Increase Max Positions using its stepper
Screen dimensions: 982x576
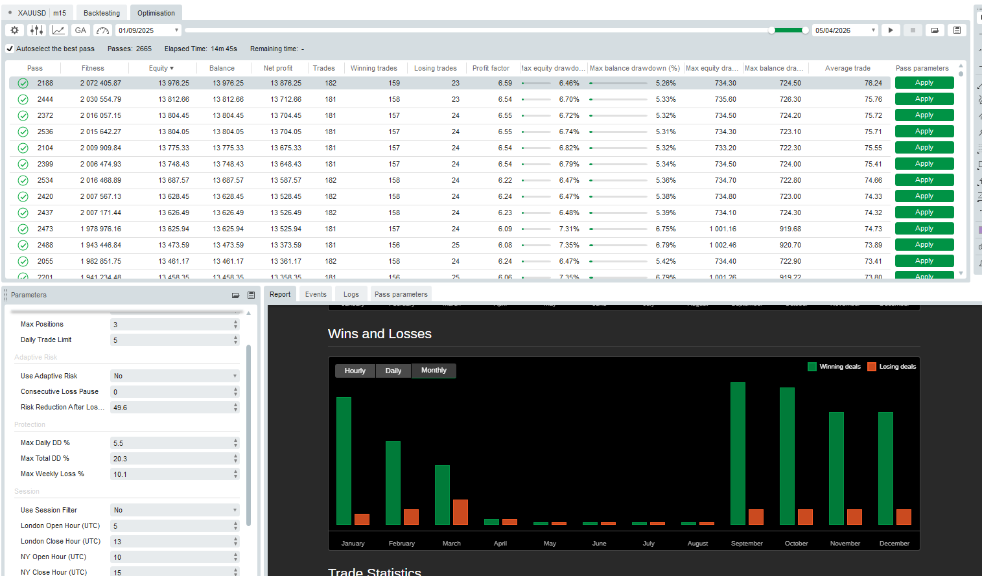click(x=236, y=321)
